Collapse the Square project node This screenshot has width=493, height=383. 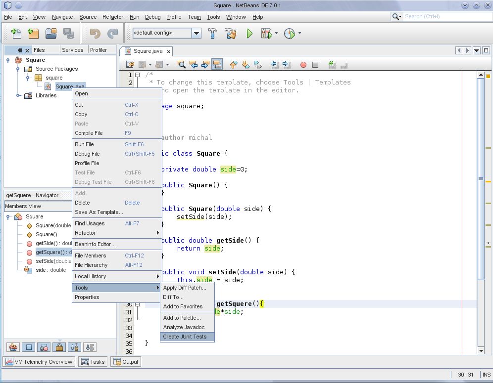(x=8, y=60)
